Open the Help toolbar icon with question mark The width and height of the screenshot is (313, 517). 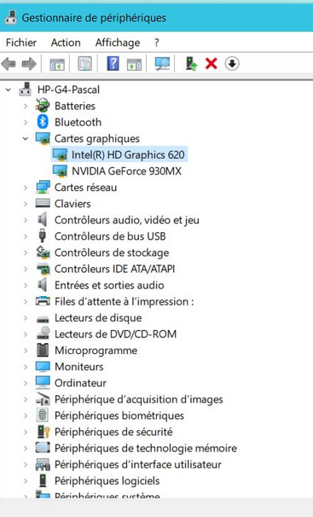click(113, 63)
